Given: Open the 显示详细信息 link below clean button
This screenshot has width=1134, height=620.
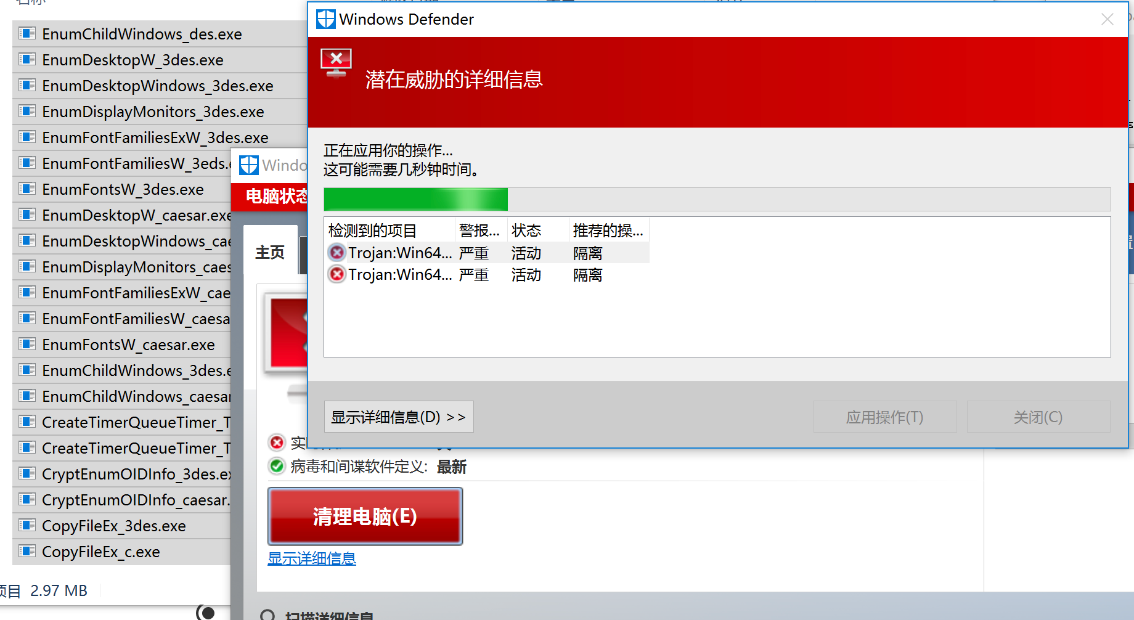Looking at the screenshot, I should coord(312,558).
